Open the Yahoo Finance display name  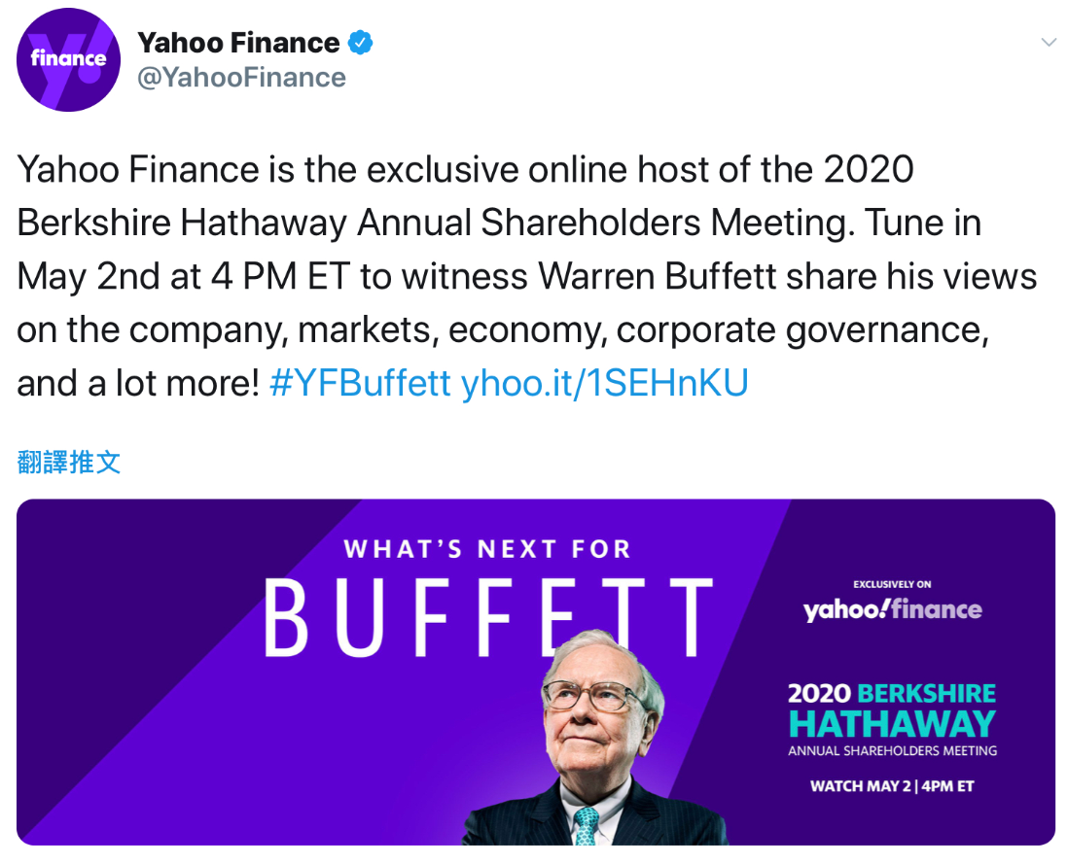238,43
